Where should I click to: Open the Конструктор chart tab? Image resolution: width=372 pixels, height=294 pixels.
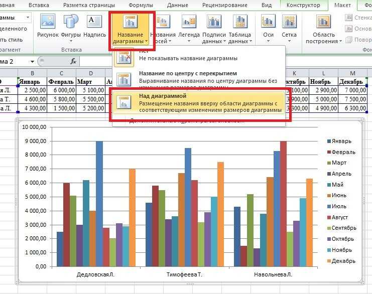[x=303, y=5]
